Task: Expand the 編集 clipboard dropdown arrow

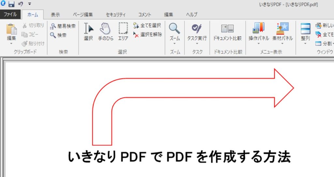Action: (x=11, y=44)
